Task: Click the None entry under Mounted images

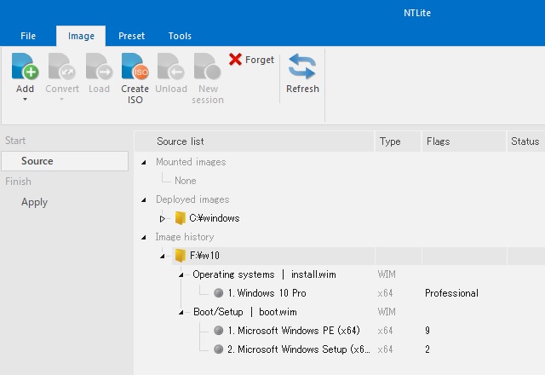Action: tap(186, 181)
